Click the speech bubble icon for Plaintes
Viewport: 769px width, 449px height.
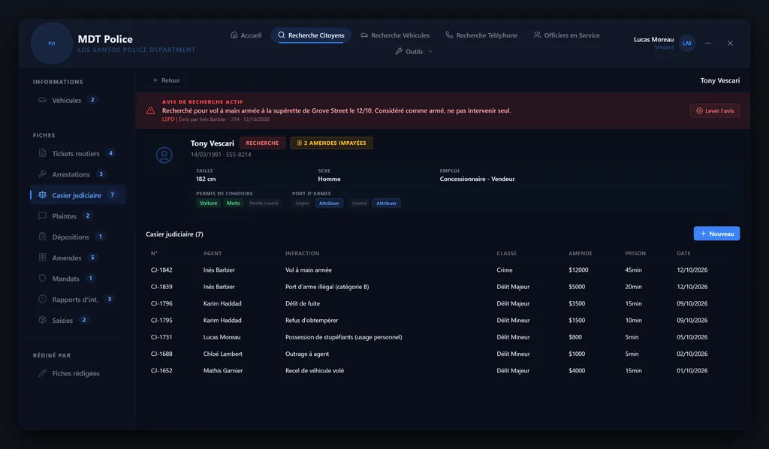(43, 215)
